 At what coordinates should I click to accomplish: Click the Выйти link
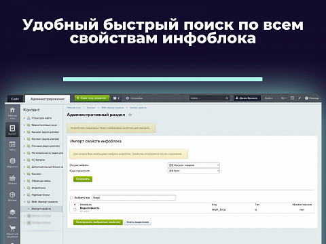click(269, 98)
